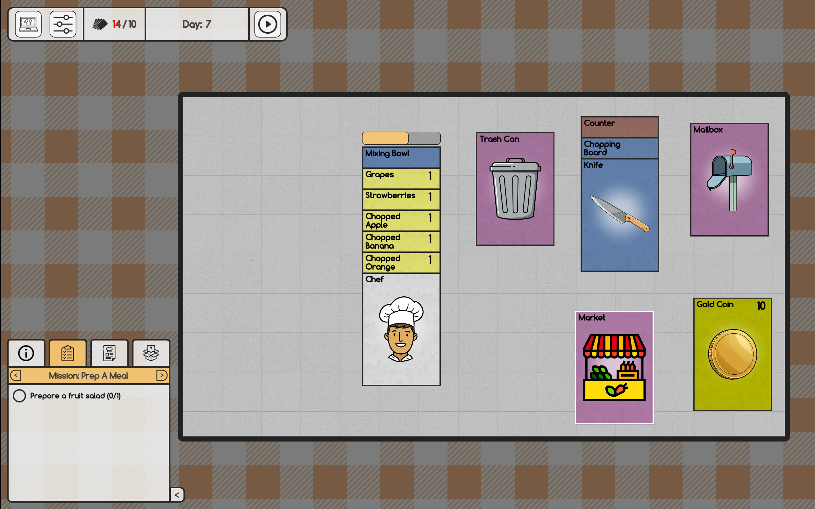Switch to the missions clipboard tab
815x509 pixels.
(x=67, y=353)
